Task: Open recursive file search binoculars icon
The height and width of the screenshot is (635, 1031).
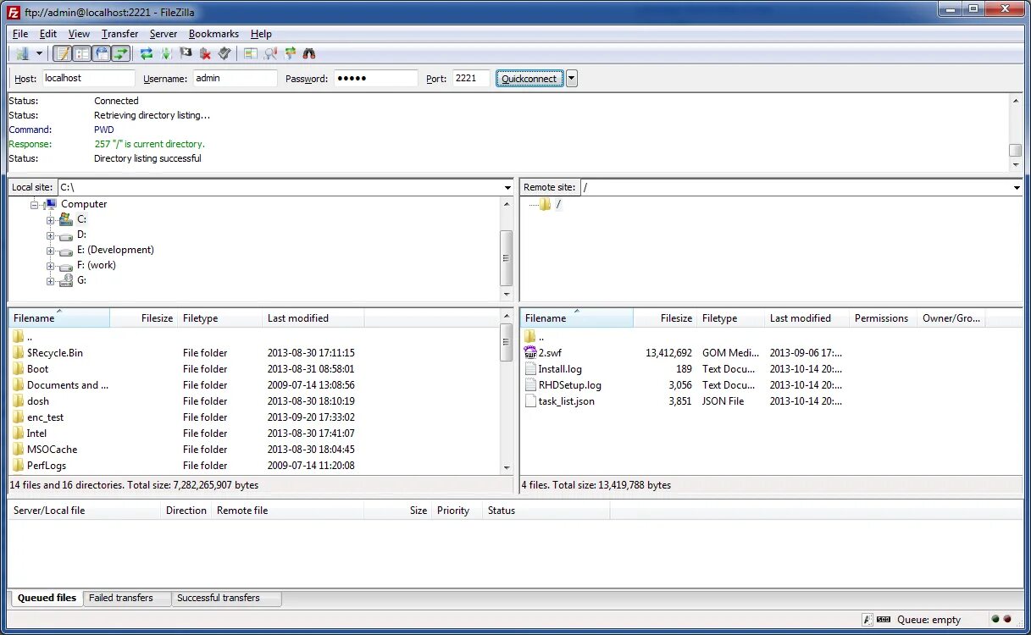Action: point(309,53)
